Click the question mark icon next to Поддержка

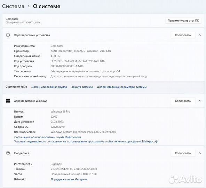tap(8, 153)
